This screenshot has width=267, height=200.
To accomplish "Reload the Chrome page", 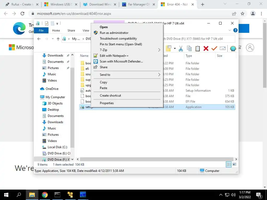I will pyautogui.click(x=22, y=14).
